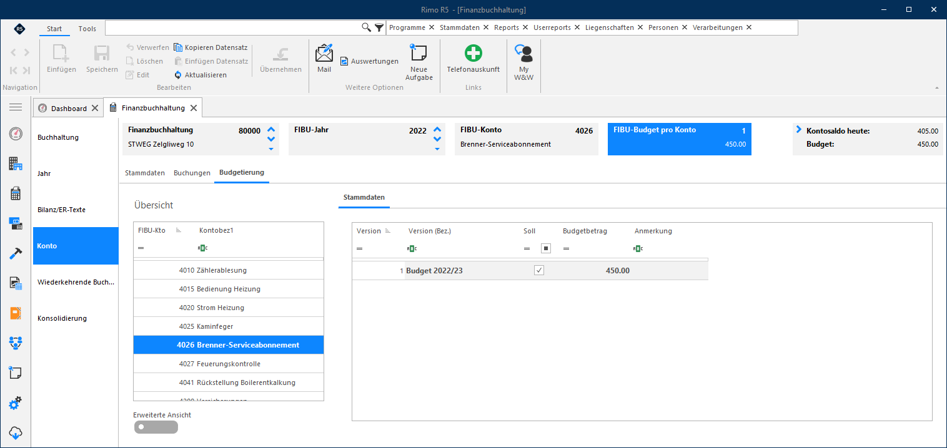This screenshot has width=947, height=448.
Task: Switch to the Dashboard document tab
Action: (69, 108)
